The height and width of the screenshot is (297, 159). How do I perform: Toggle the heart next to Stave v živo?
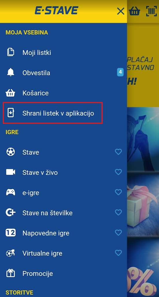tap(119, 172)
